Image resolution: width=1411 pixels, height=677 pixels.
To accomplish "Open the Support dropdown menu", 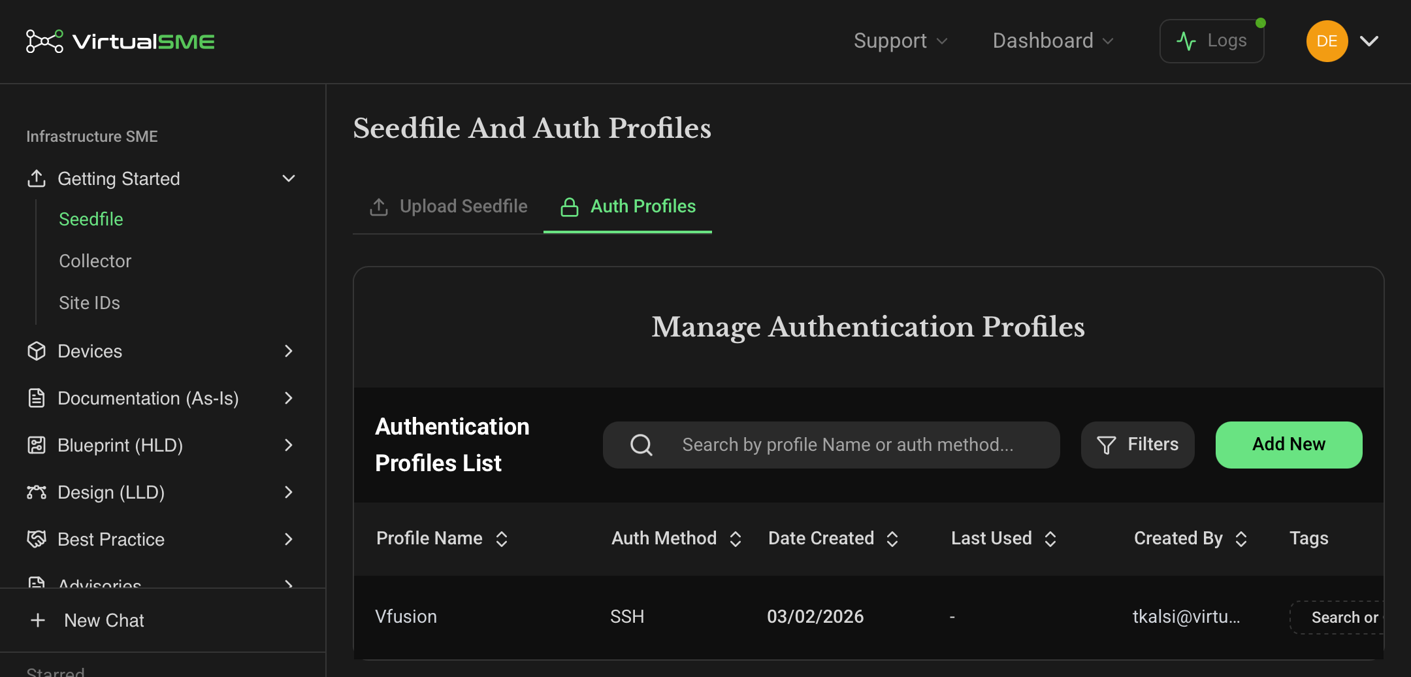I will click(x=900, y=41).
